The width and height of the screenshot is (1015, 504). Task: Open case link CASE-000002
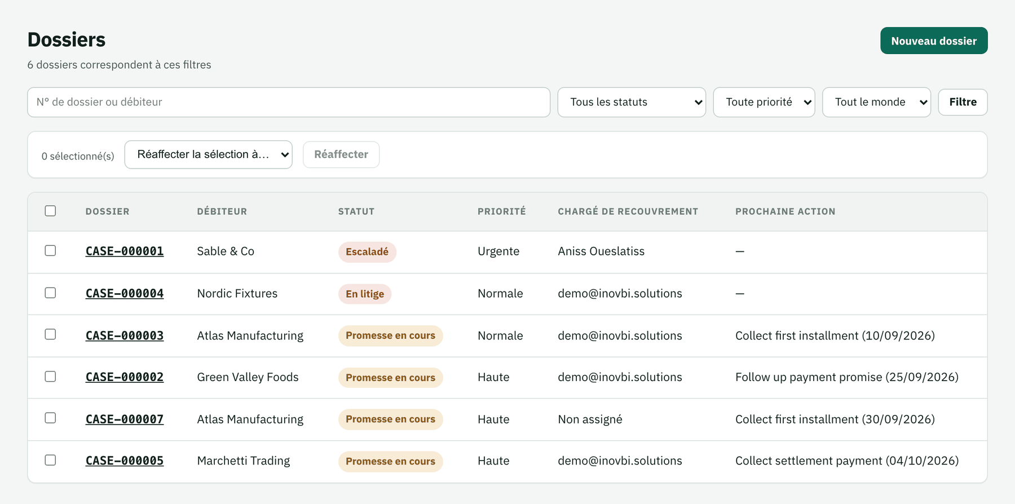point(125,377)
